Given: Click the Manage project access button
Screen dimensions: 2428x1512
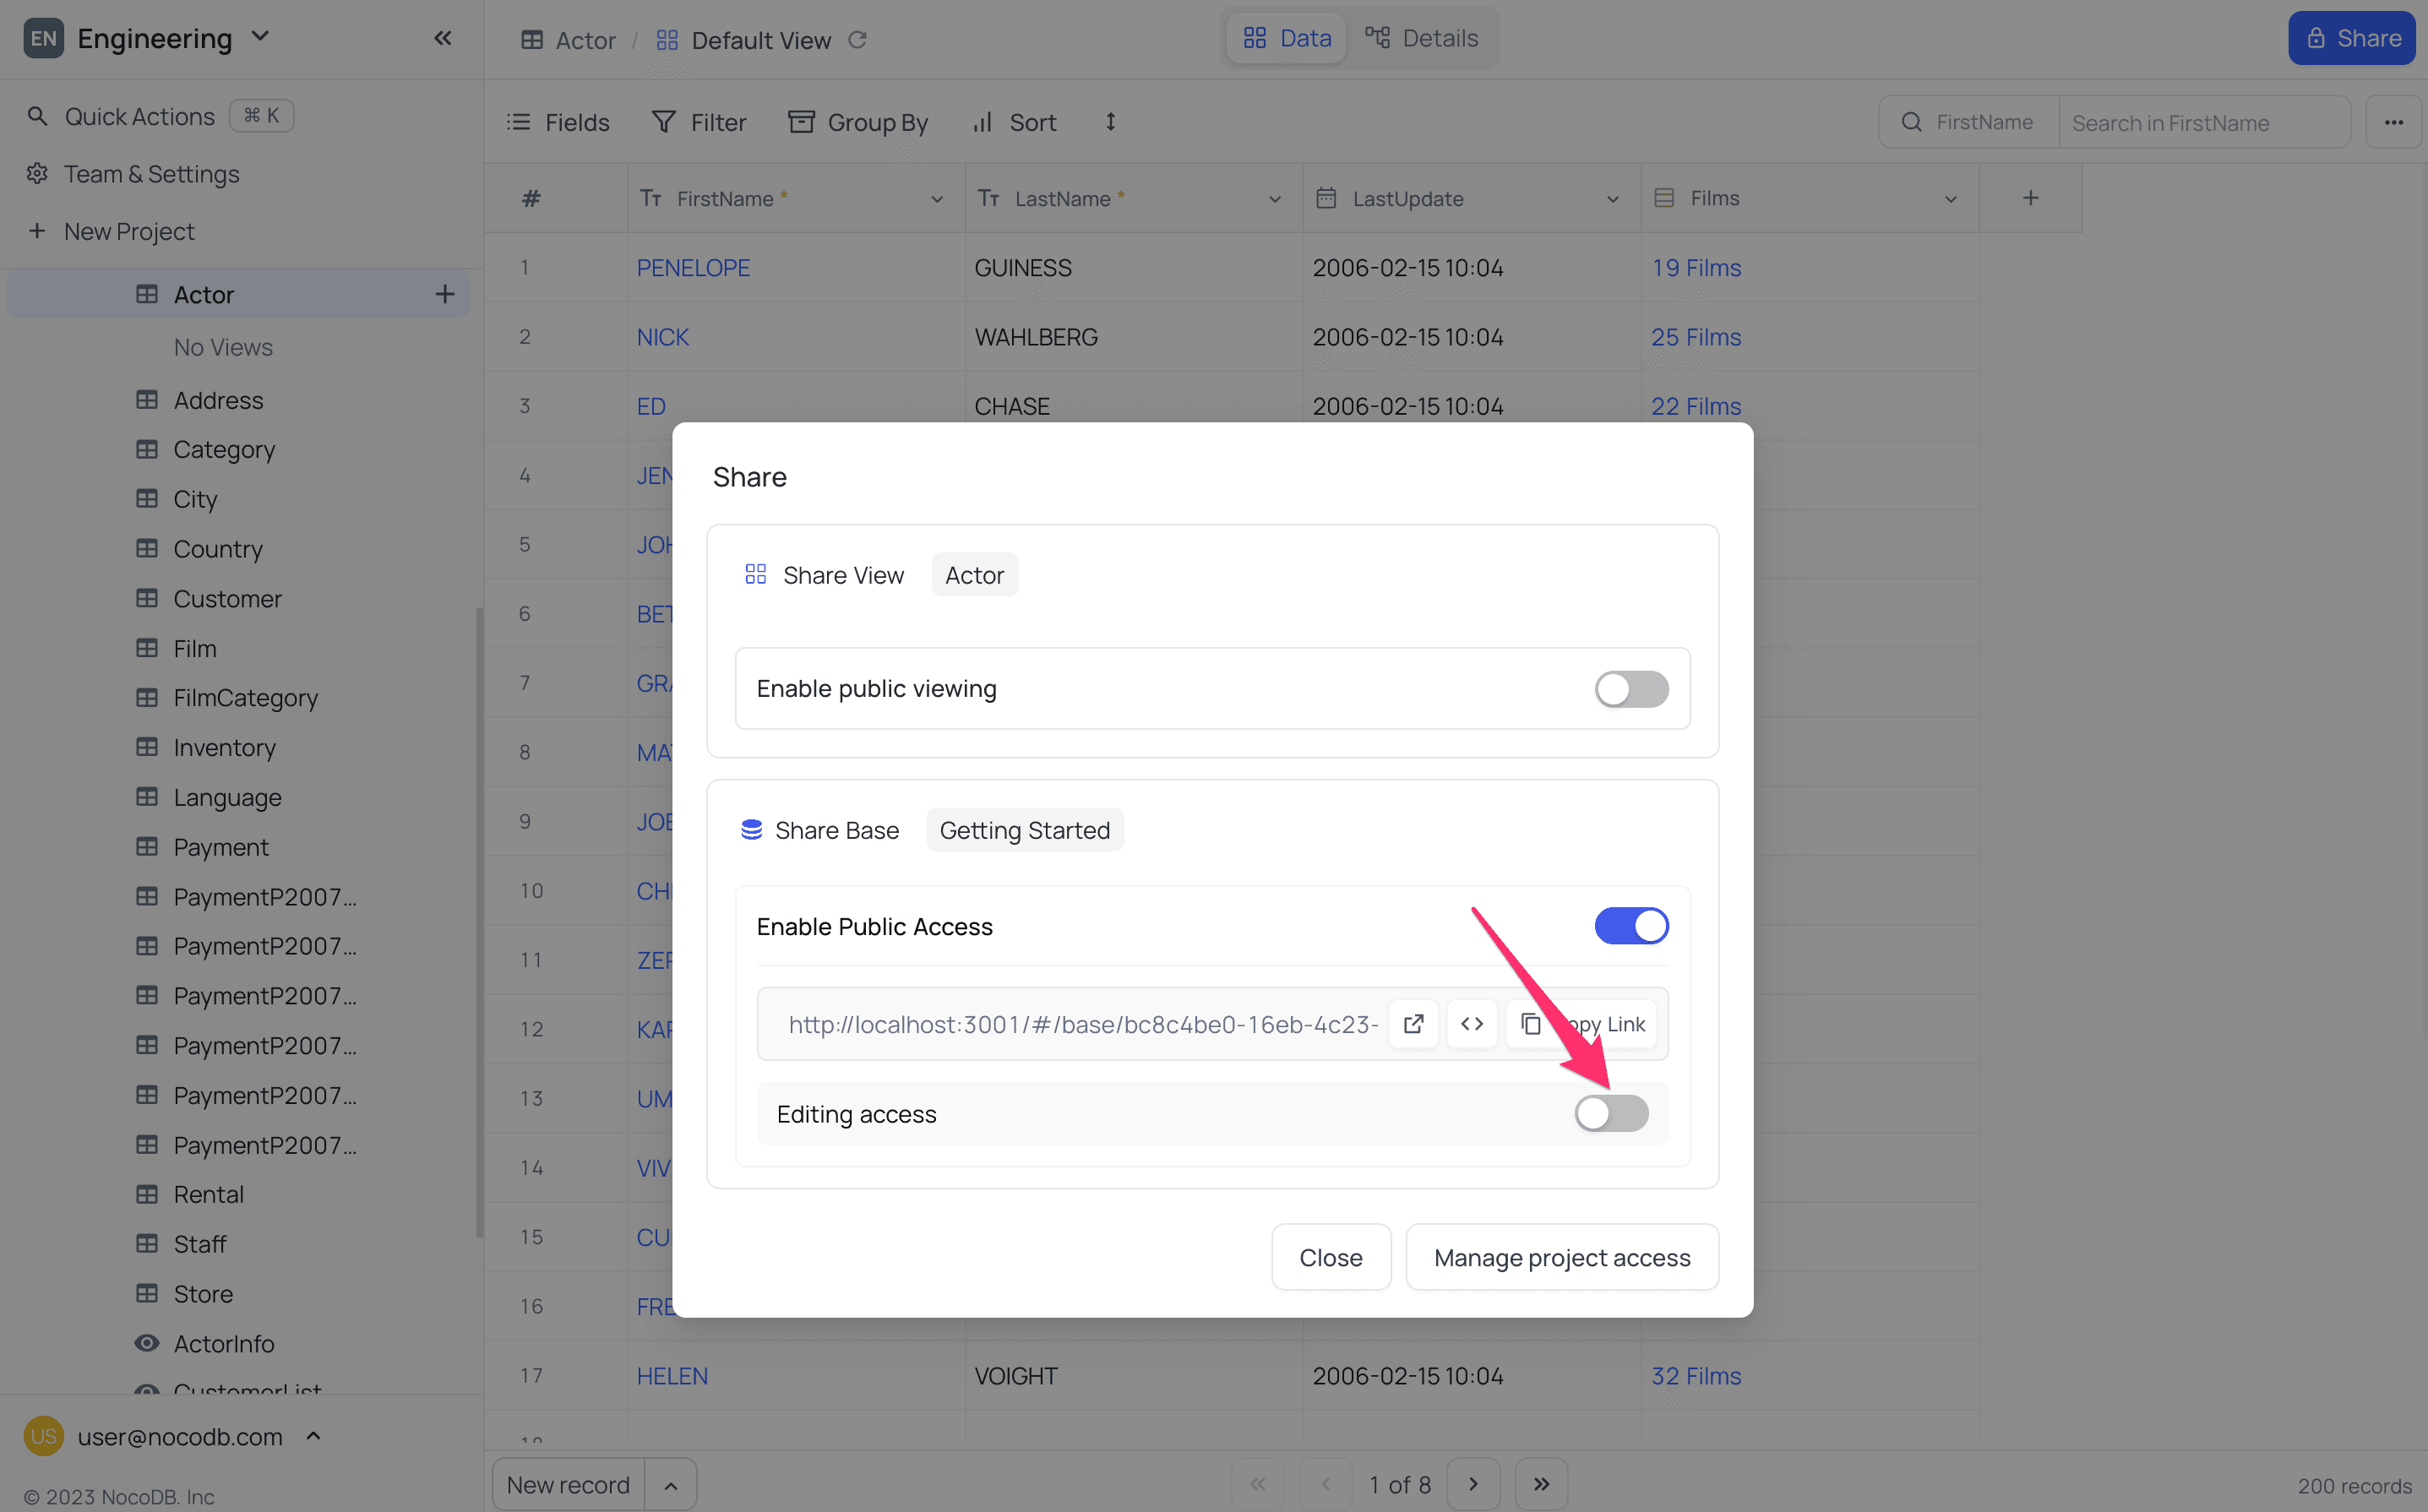Looking at the screenshot, I should (1562, 1257).
